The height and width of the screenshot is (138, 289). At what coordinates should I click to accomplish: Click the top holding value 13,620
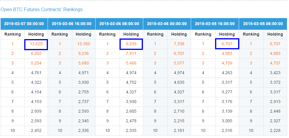(36, 44)
